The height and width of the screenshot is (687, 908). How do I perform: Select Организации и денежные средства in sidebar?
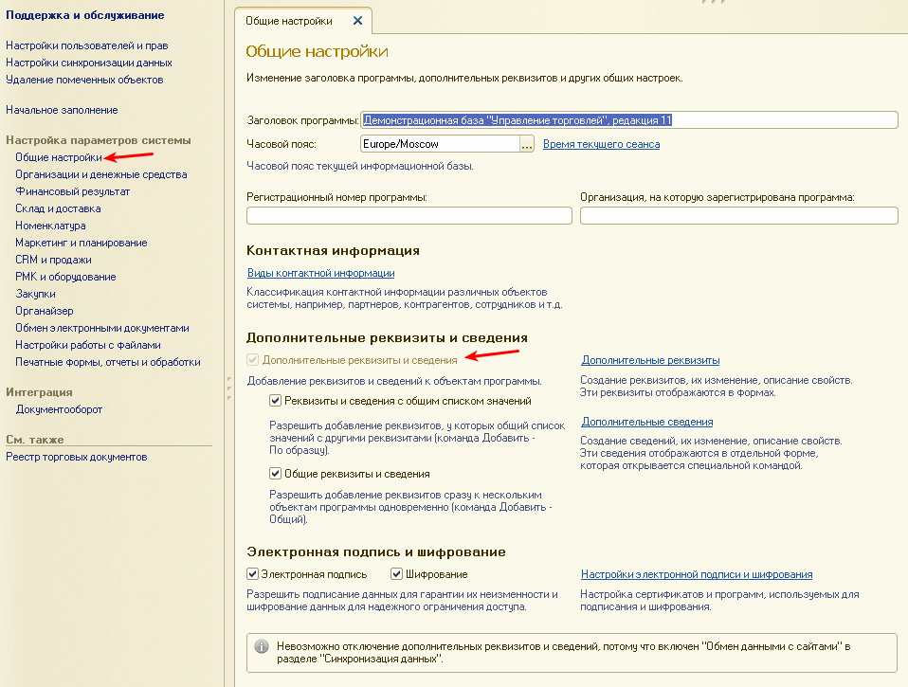100,174
